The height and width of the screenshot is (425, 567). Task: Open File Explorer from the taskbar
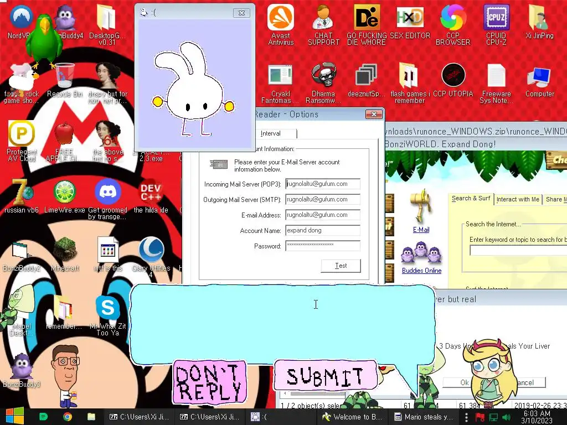pos(91,417)
